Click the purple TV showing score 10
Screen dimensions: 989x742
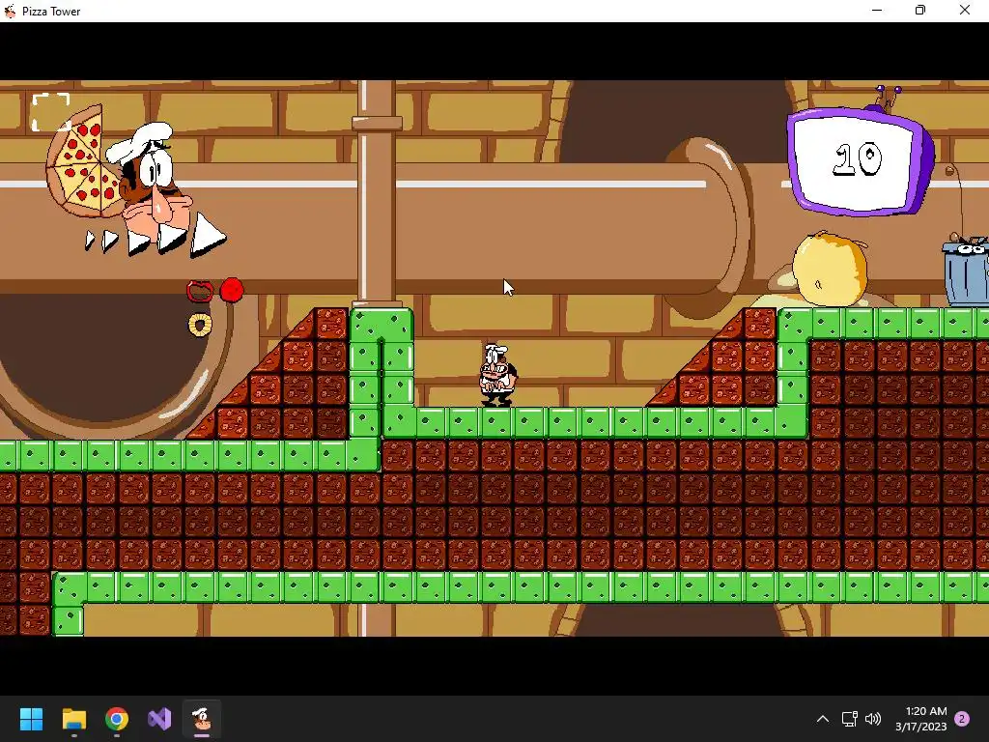tap(861, 160)
